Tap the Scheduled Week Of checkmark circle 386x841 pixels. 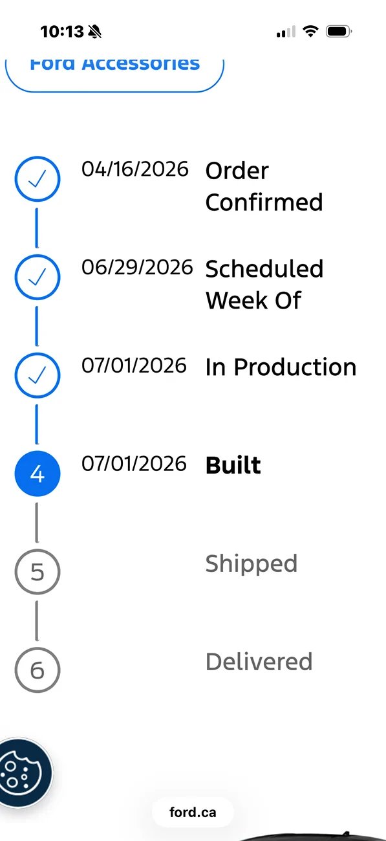38,278
